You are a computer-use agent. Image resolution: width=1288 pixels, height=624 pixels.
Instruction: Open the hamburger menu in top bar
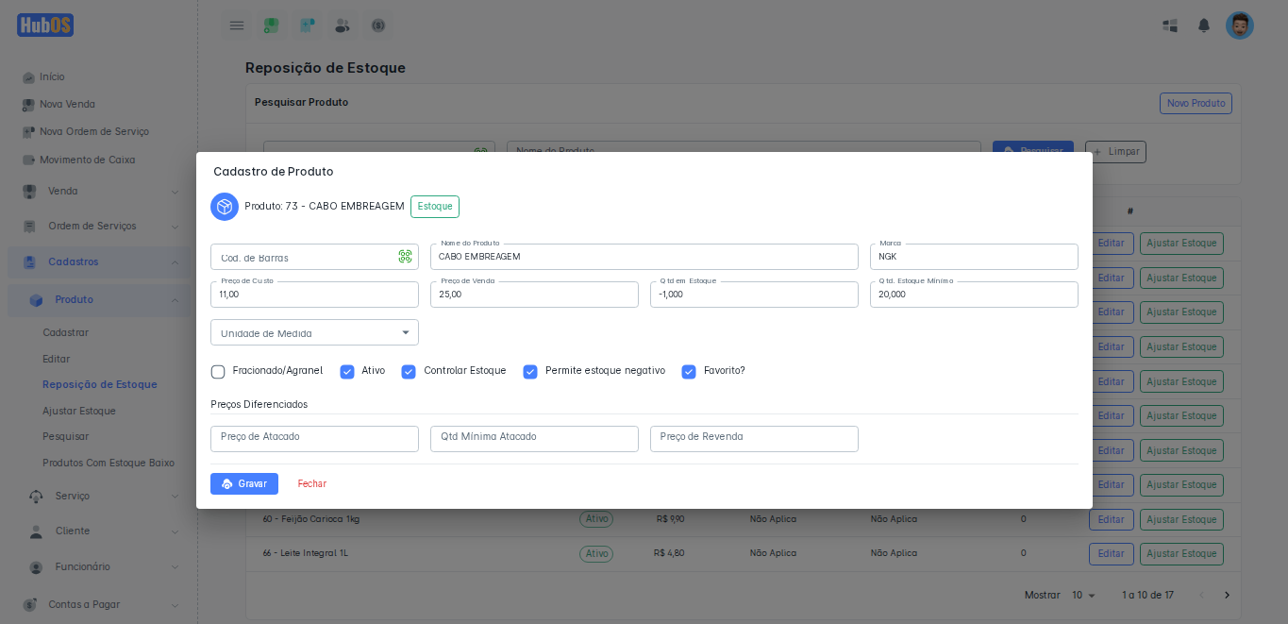pyautogui.click(x=237, y=25)
